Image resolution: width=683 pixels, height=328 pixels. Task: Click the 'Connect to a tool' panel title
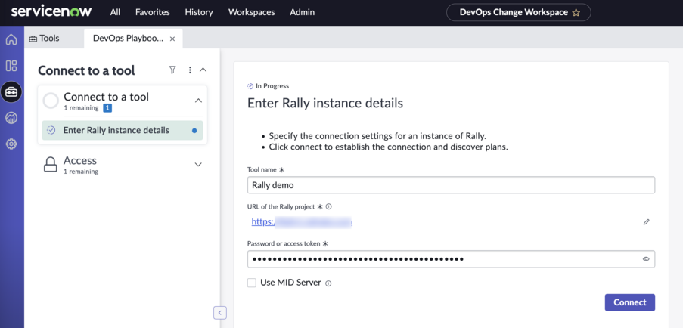(86, 70)
